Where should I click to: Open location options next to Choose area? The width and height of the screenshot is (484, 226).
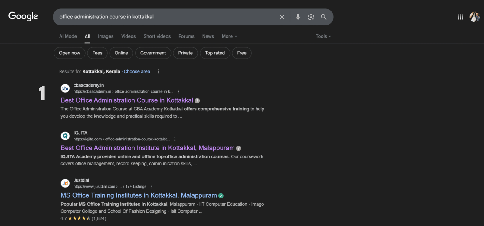[x=158, y=71]
